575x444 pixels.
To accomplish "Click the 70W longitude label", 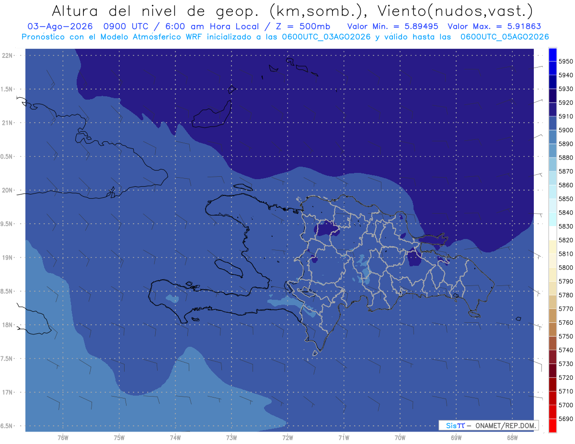I will [x=400, y=438].
